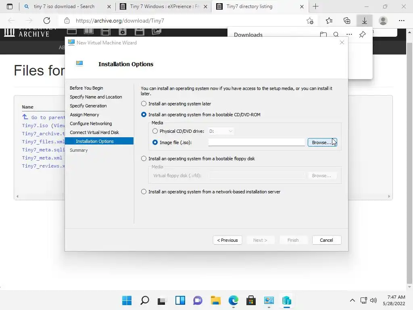
Task: Open Tiny7.iso file link
Action: [35, 126]
